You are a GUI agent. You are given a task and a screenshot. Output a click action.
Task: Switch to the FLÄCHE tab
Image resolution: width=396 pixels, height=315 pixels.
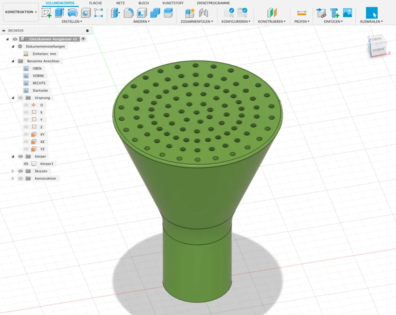pos(95,3)
